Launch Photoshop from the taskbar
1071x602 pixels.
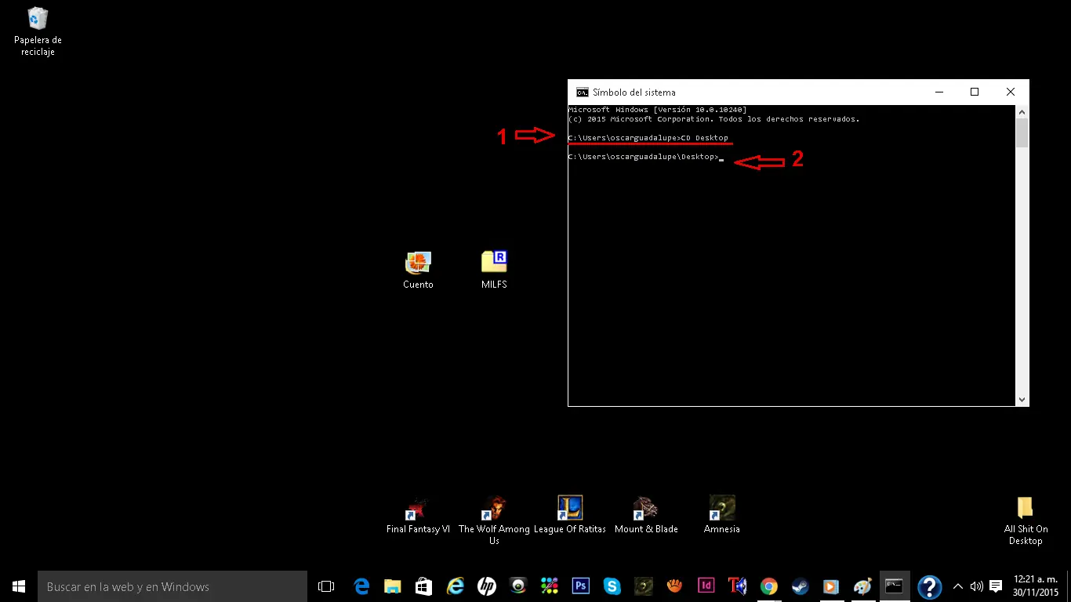pos(581,586)
